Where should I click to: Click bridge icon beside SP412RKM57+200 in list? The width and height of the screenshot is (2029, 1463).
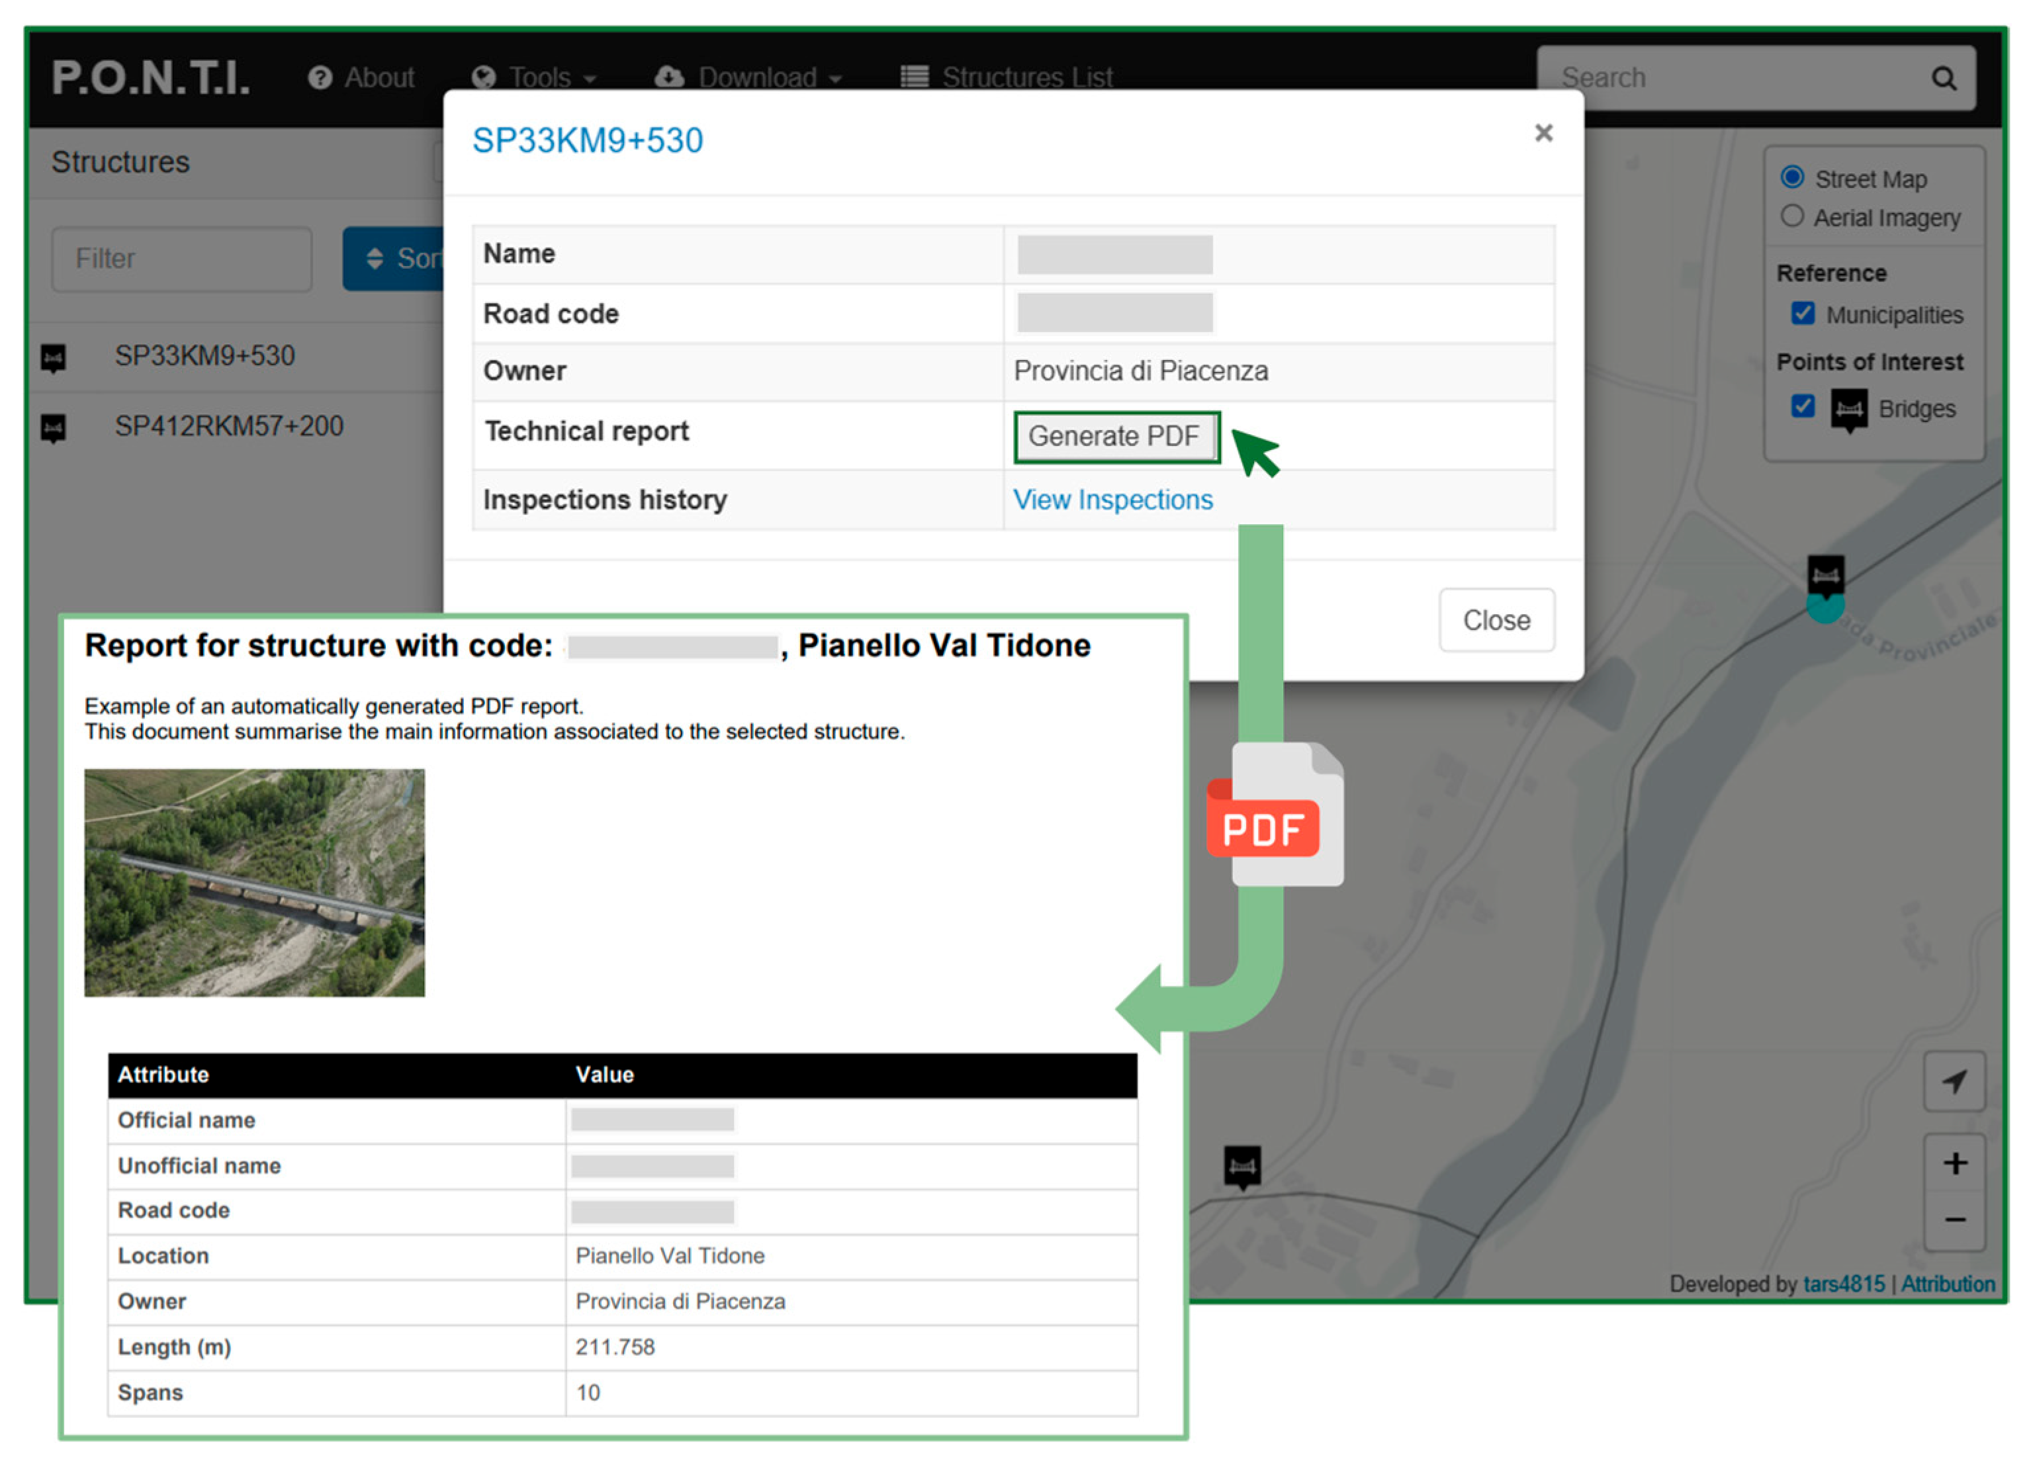point(54,427)
